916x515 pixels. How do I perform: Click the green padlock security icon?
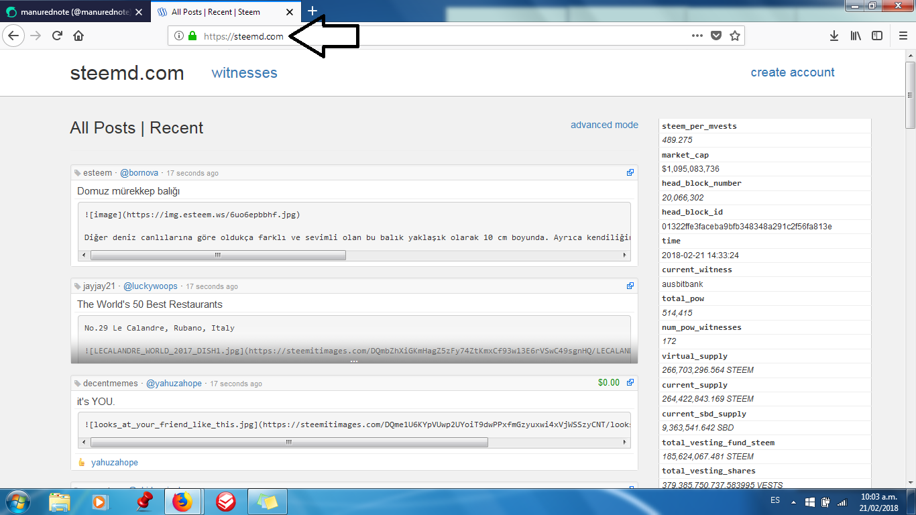click(x=192, y=36)
